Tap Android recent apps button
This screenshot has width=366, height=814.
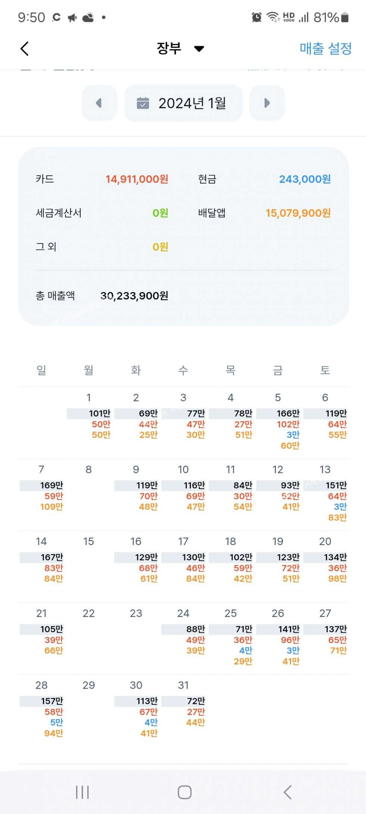[x=82, y=792]
